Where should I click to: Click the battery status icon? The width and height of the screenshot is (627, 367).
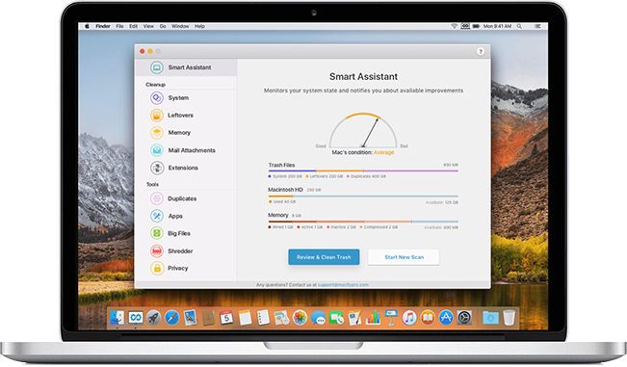[x=476, y=26]
